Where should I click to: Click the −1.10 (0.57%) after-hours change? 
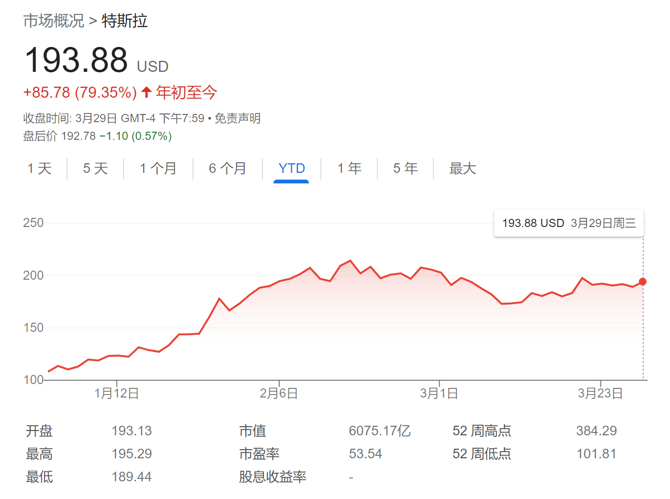tap(136, 136)
